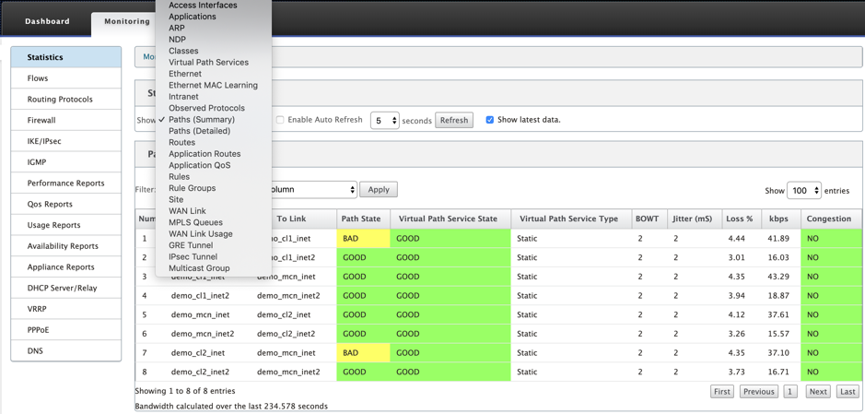The width and height of the screenshot is (865, 414).
Task: Click the Apply filter button
Action: [x=379, y=189]
